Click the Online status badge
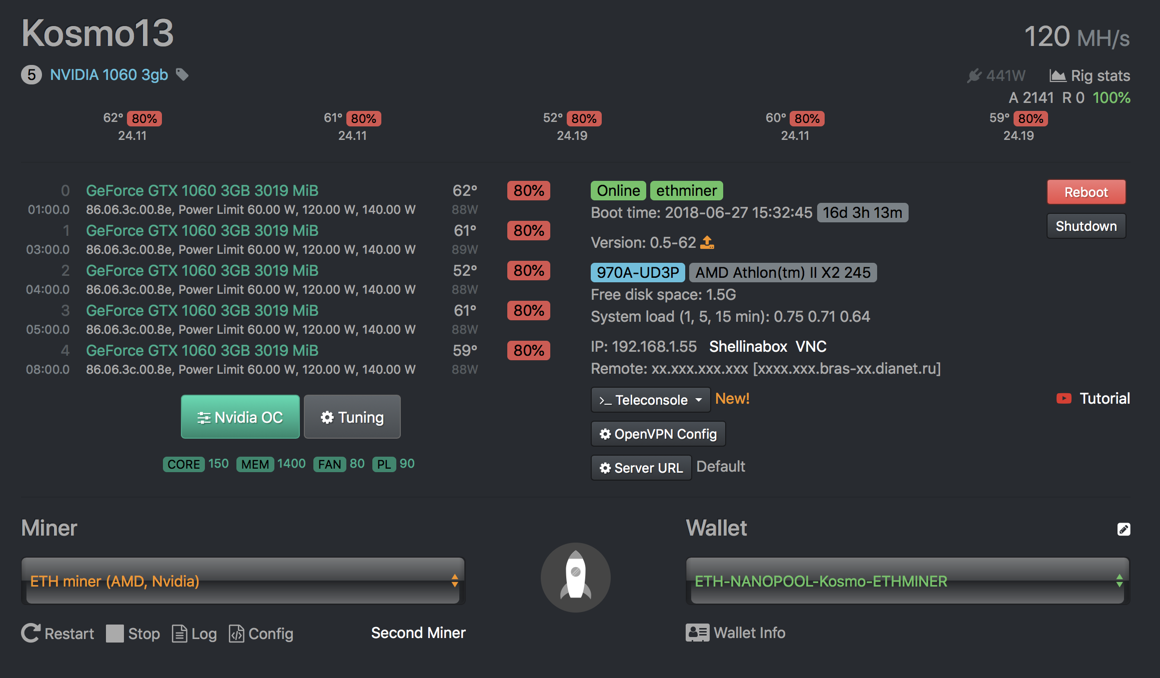The height and width of the screenshot is (678, 1160). tap(618, 190)
